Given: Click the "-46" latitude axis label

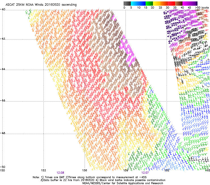Looking at the screenshot, I should tap(3, 100).
